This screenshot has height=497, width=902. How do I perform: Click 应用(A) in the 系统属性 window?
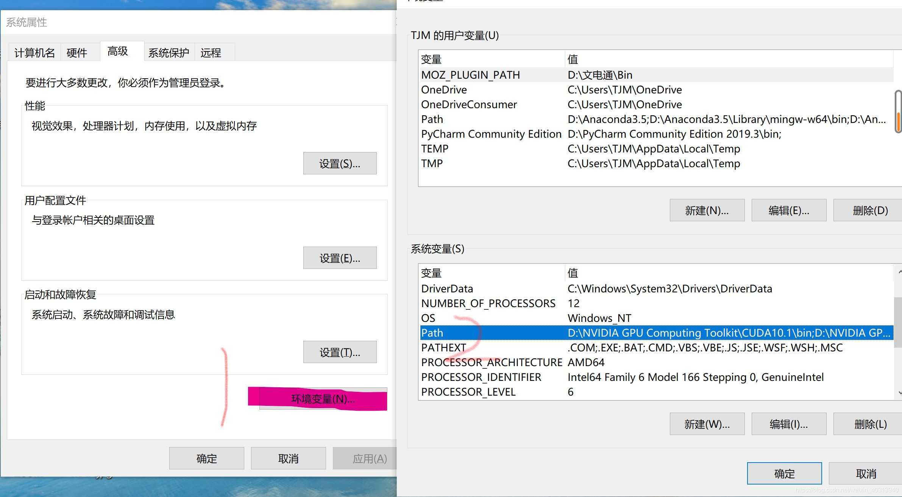click(x=365, y=458)
